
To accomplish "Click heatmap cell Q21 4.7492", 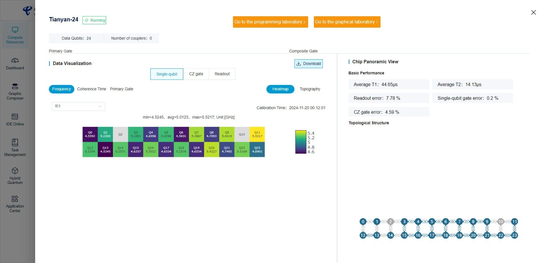I will pyautogui.click(x=227, y=149).
